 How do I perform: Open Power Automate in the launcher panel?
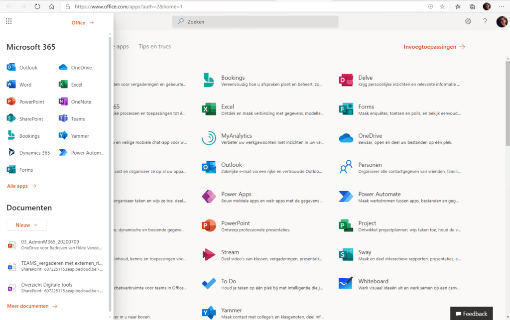click(82, 153)
